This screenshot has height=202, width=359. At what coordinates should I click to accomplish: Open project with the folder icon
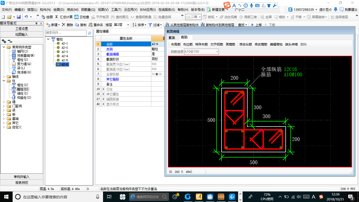click(9, 17)
